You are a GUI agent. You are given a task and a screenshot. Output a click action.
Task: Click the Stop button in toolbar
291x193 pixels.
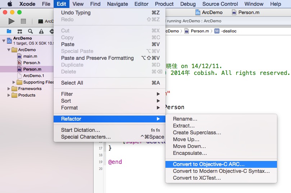tap(23, 21)
